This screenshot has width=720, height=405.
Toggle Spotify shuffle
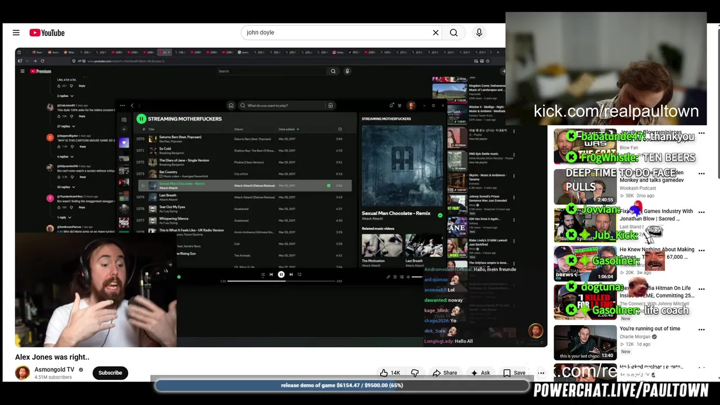click(262, 274)
